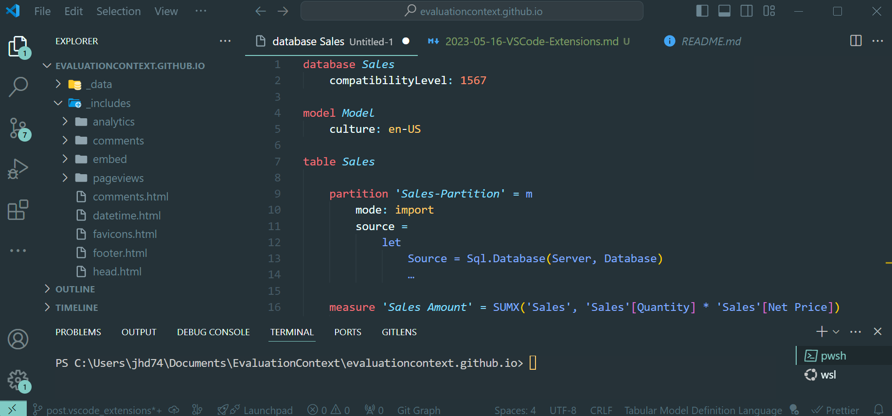Open the Selection menu

tap(118, 11)
